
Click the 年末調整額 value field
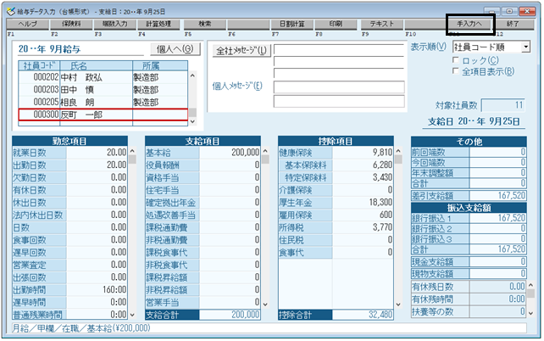point(498,173)
